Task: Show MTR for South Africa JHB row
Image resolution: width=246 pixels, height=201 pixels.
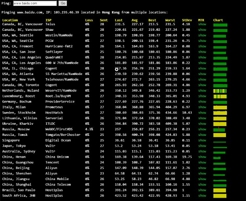Action: [x=202, y=195]
